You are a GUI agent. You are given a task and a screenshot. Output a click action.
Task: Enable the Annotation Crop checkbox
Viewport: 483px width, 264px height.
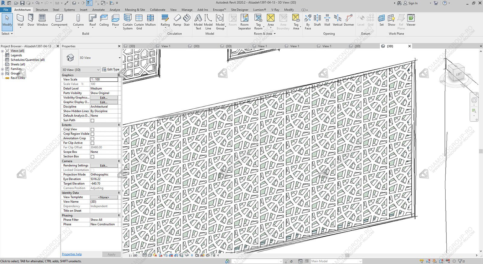coord(92,138)
